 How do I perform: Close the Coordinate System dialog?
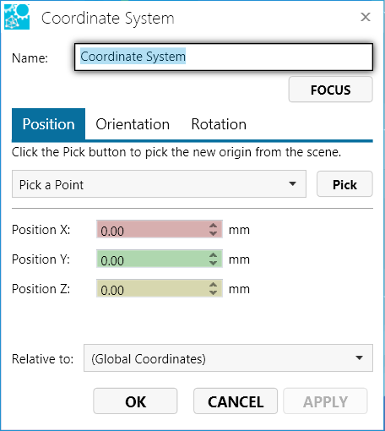point(366,17)
